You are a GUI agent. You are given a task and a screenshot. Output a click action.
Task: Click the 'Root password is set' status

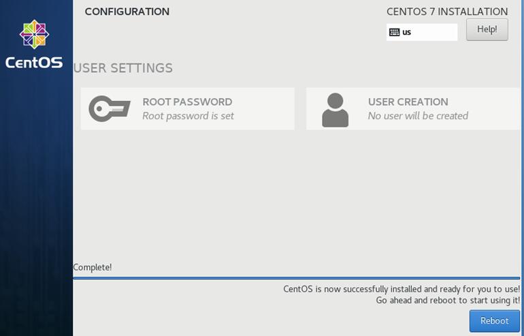point(188,116)
